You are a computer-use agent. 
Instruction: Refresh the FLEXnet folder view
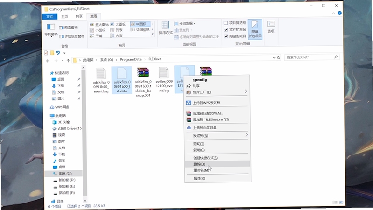pyautogui.click(x=278, y=57)
